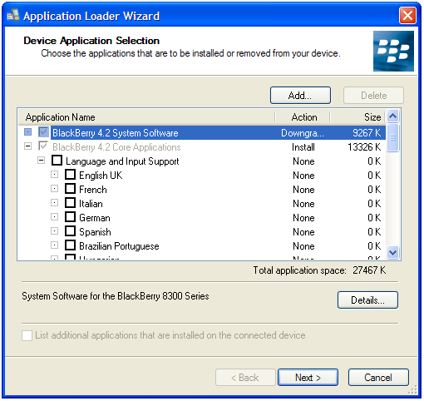Open Details for the selected software

pyautogui.click(x=367, y=300)
